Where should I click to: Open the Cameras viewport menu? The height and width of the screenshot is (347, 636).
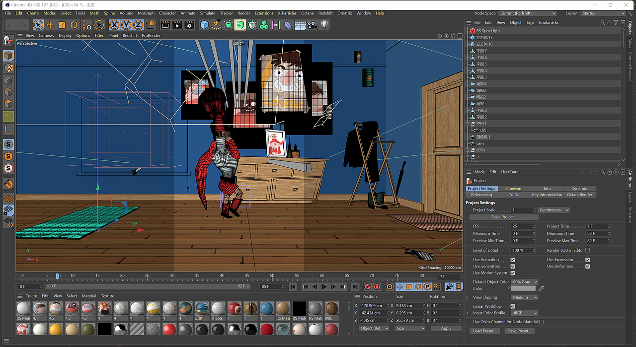point(46,36)
